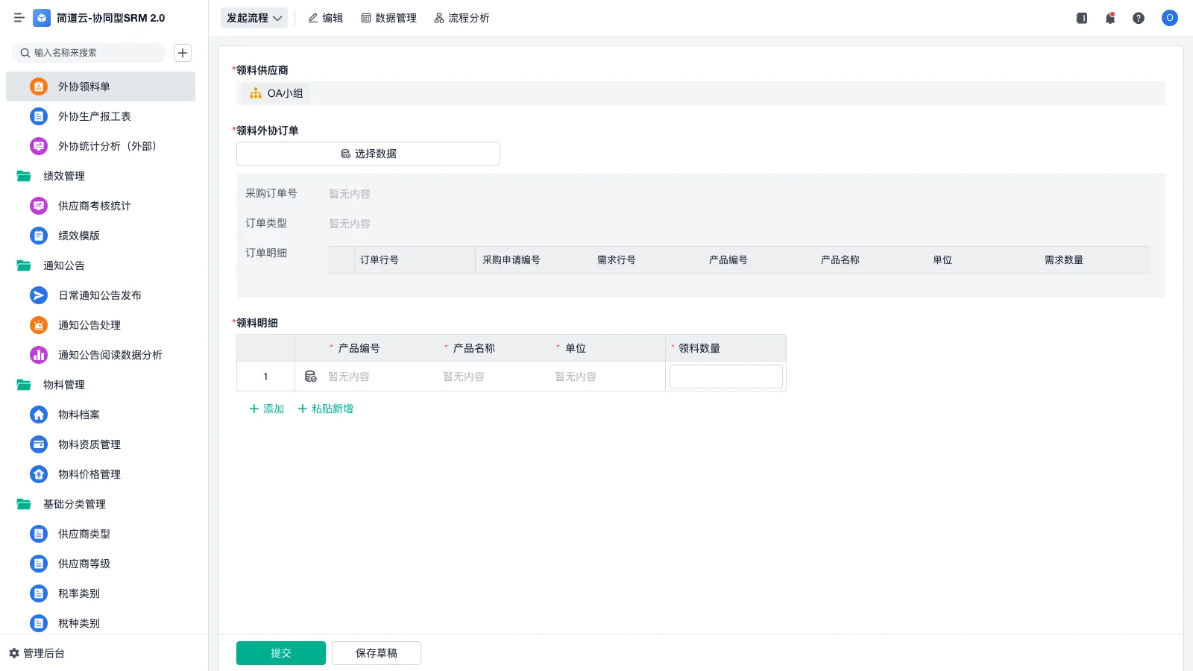1193x671 pixels.
Task: Click the 外协生产报工表 blue form icon
Action: tap(39, 116)
